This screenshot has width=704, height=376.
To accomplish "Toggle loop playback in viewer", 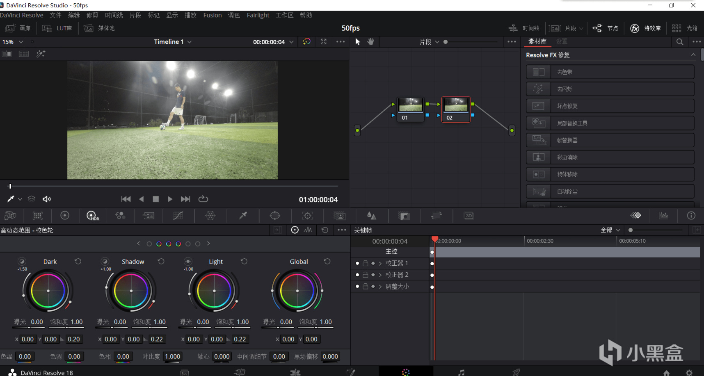I will (203, 199).
